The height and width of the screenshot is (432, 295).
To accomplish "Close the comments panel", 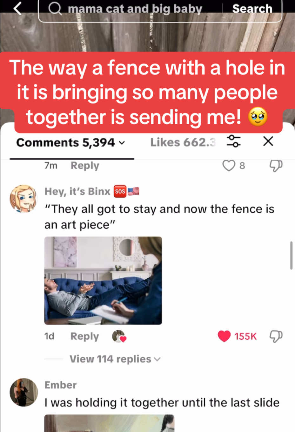I will click(x=268, y=141).
